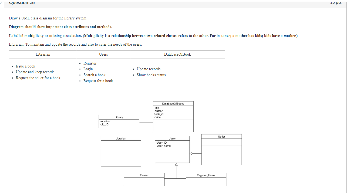Select the Person class box
The height and width of the screenshot is (193, 350).
pos(144,179)
